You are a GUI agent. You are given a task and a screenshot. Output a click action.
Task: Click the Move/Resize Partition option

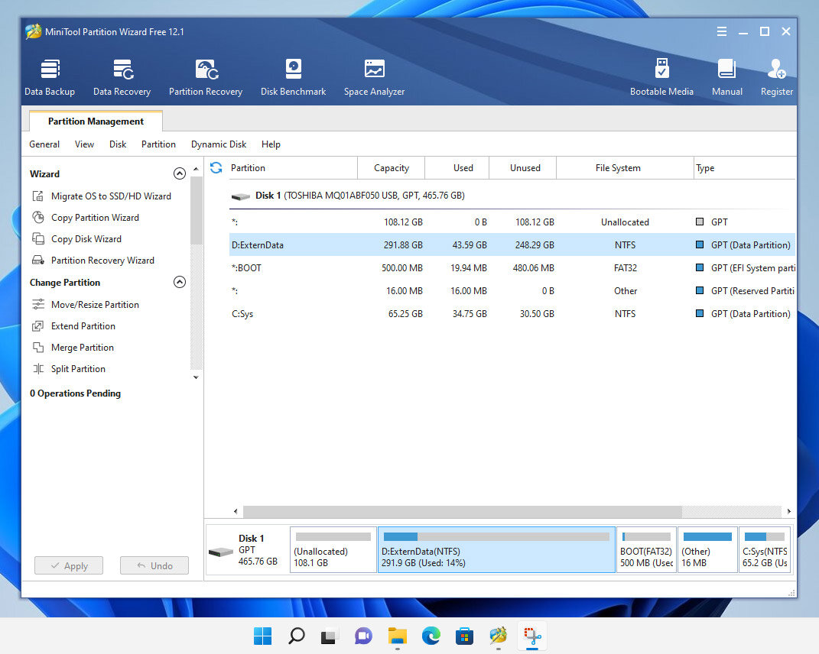pos(94,305)
